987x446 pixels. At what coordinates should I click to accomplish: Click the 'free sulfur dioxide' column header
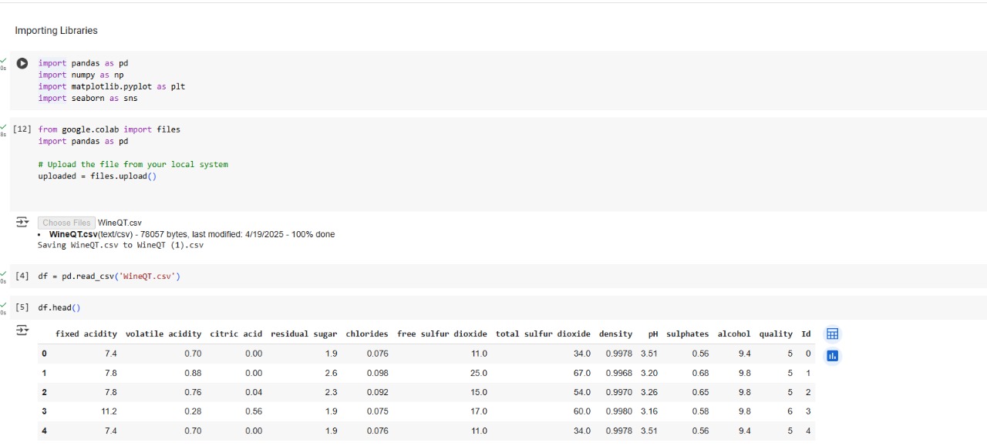442,334
